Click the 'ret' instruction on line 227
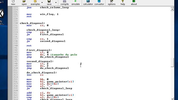 [29, 16]
